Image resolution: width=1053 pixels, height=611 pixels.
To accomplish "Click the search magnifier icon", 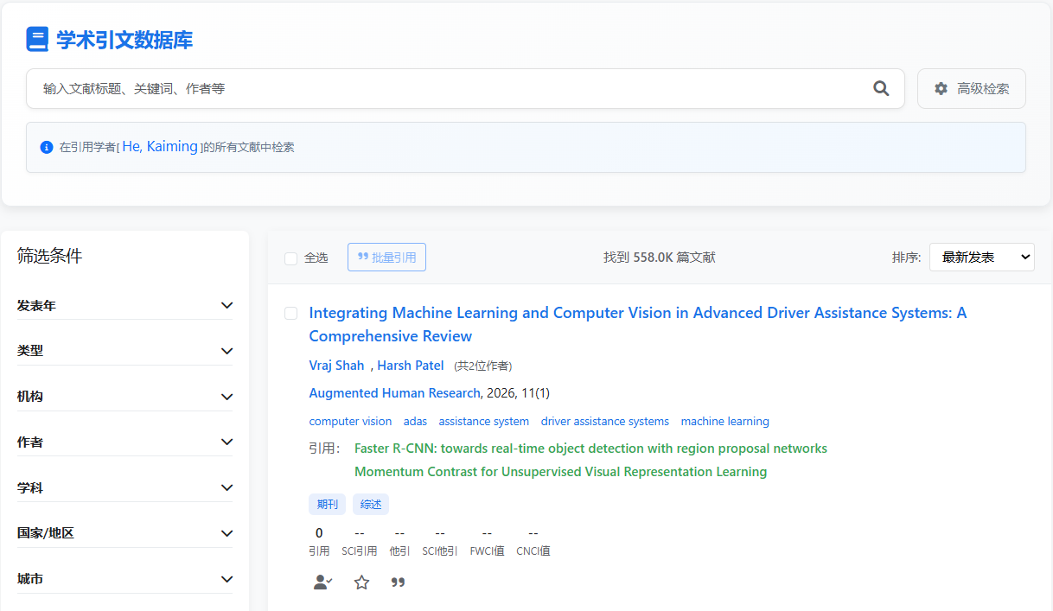I will point(881,88).
